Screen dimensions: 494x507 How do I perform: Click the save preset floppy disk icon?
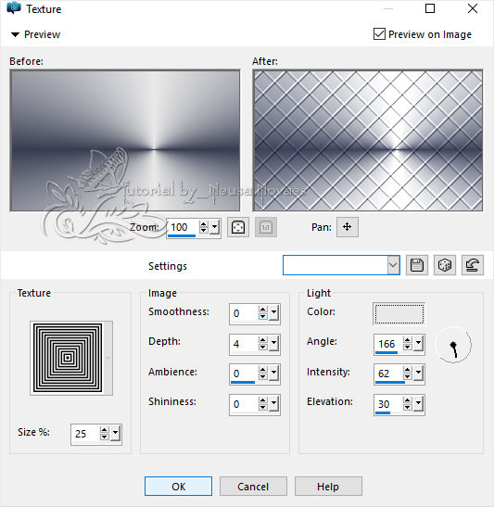pyautogui.click(x=417, y=265)
